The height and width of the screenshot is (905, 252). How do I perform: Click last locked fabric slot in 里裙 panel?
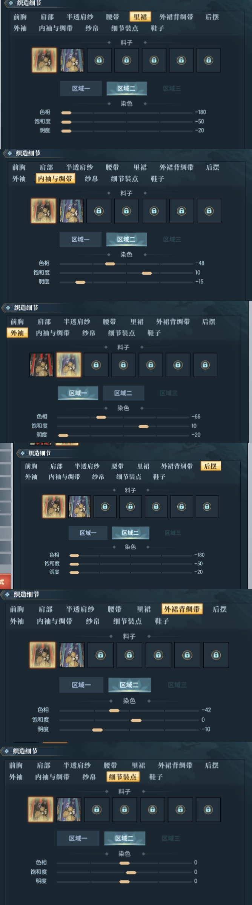(x=209, y=60)
